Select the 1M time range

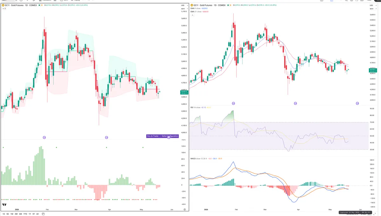pos(12,214)
